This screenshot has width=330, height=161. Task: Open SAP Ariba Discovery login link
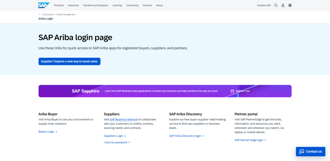click(185, 136)
